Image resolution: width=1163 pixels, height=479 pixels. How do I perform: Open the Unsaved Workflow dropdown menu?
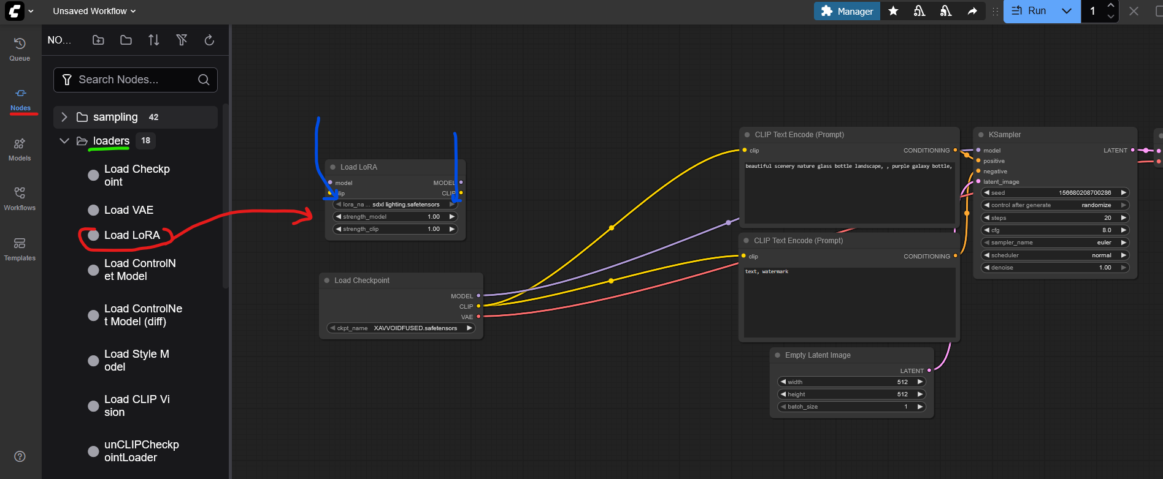94,11
